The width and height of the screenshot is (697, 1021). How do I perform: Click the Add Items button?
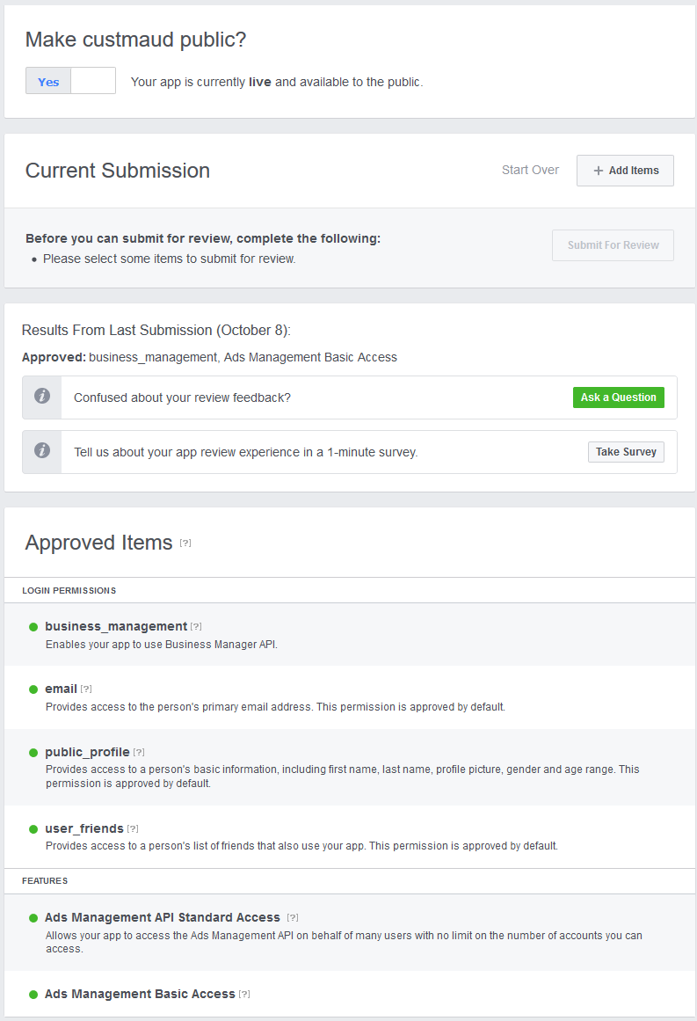coord(625,171)
